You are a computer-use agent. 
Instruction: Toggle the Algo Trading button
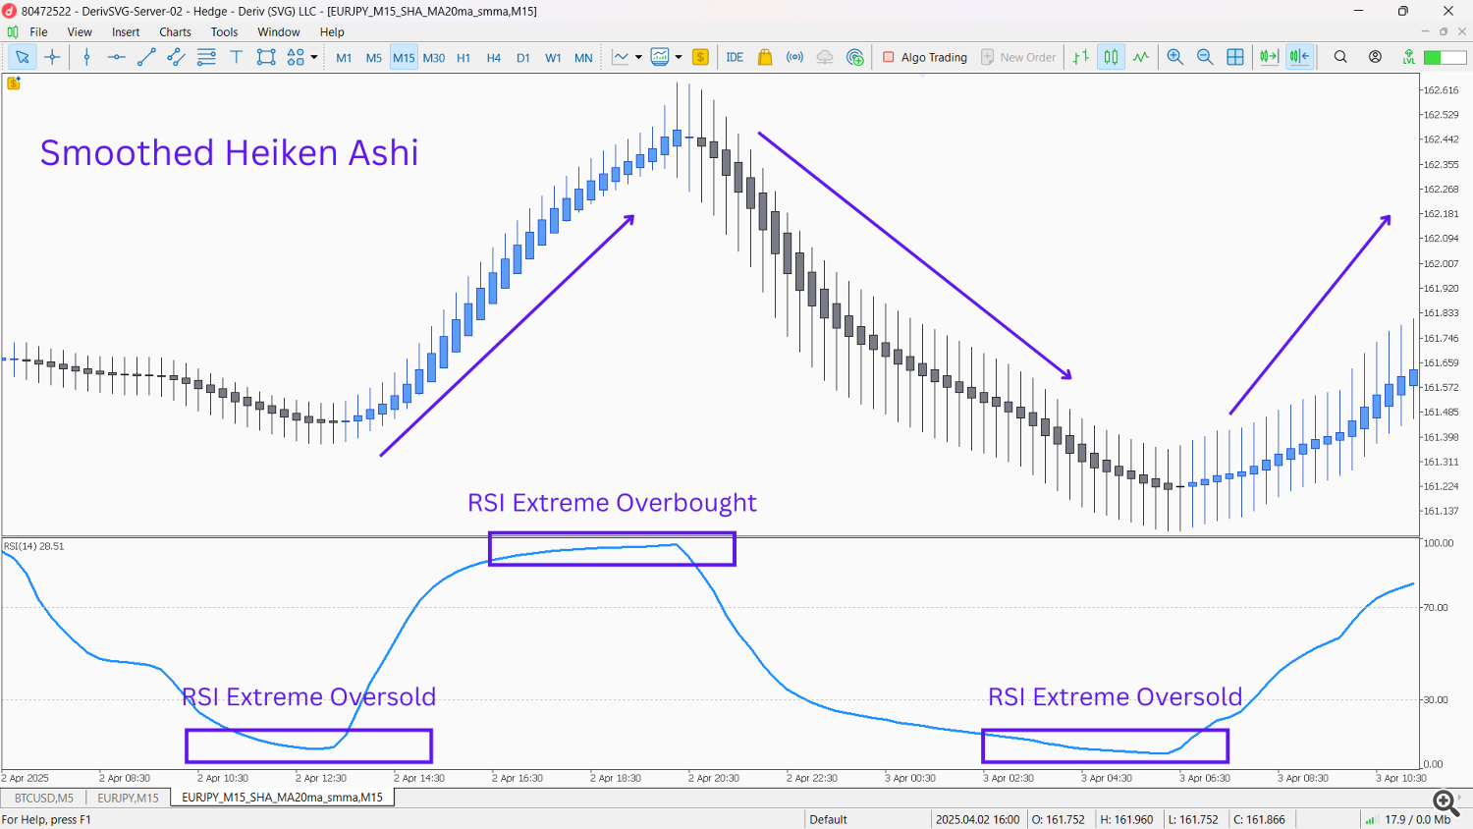point(925,57)
